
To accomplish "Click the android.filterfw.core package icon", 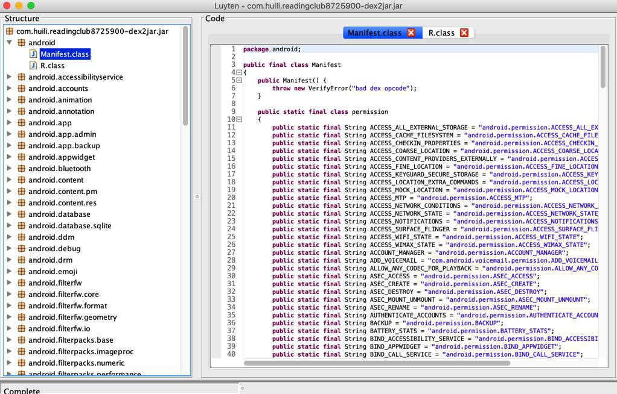I will pyautogui.click(x=22, y=294).
